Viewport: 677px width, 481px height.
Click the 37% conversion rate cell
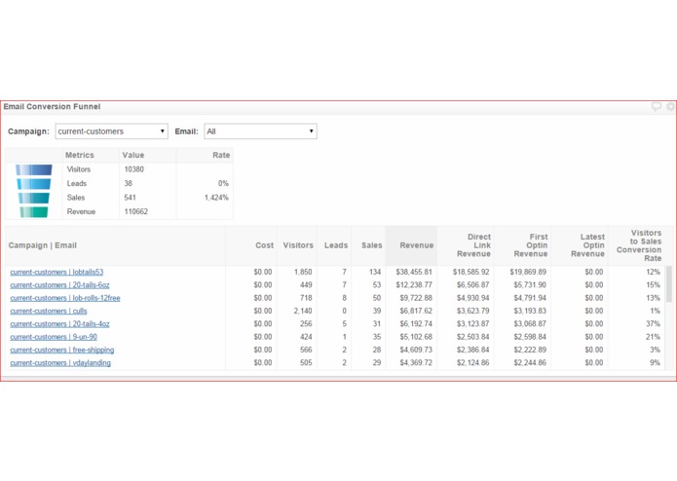(x=653, y=324)
